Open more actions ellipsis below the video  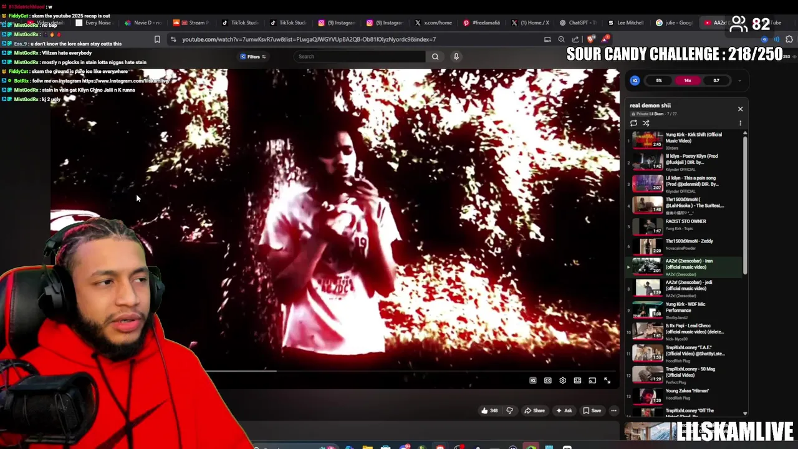(613, 410)
